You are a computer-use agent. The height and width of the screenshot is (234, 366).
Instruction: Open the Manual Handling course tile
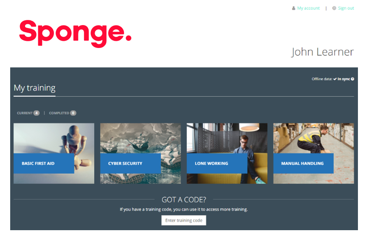coord(314,153)
